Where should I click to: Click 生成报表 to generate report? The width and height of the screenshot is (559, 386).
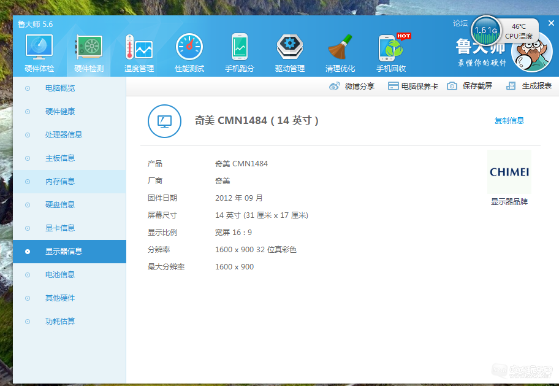[x=537, y=86]
